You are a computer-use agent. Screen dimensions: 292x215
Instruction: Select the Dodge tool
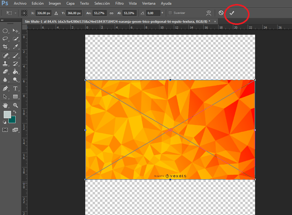coord(15,80)
